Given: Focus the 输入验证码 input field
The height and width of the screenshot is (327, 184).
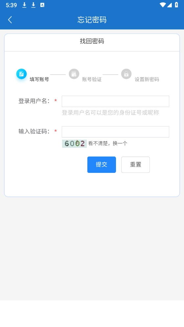Looking at the screenshot, I should (115, 132).
